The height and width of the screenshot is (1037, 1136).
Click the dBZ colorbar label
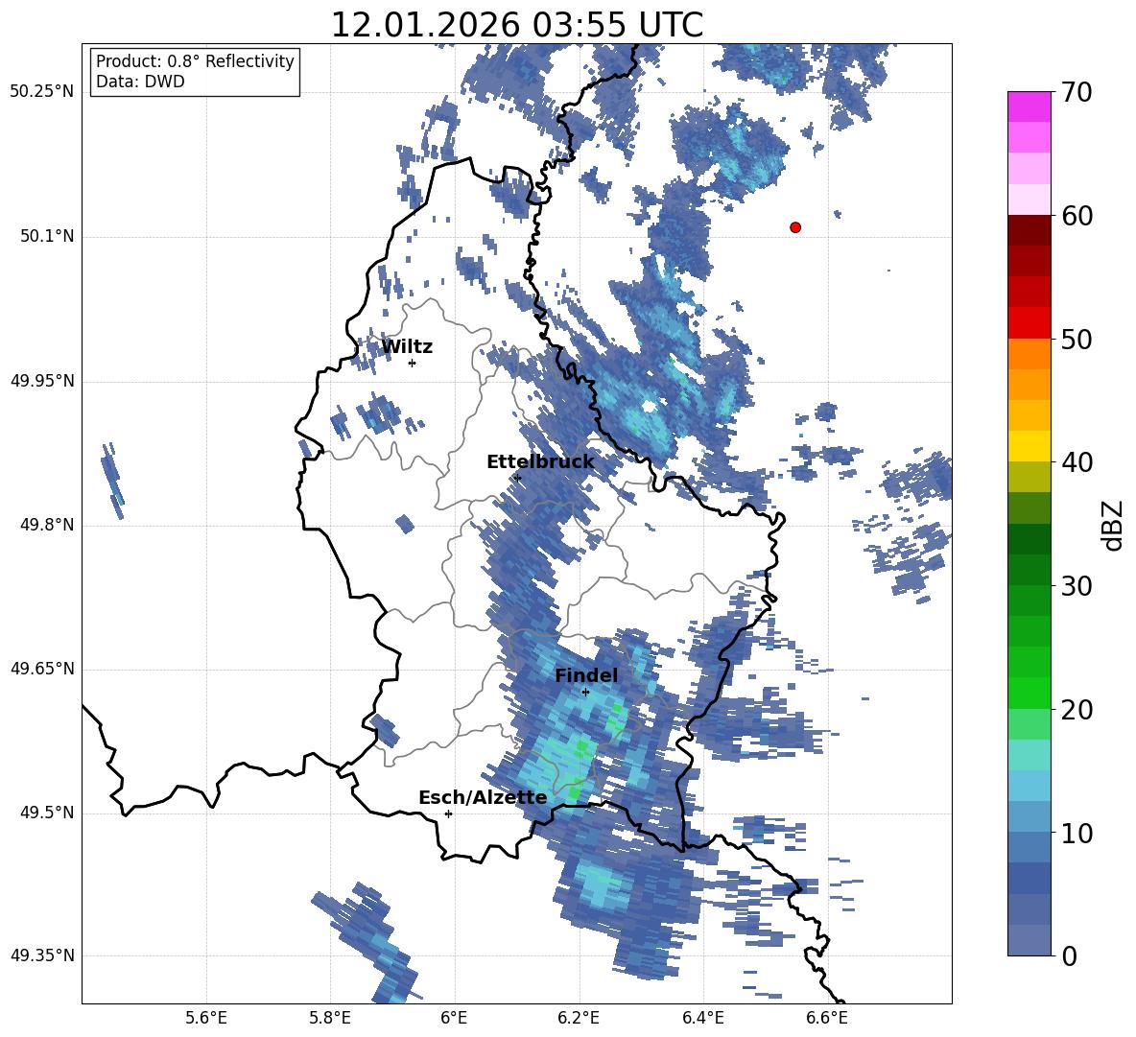pos(1113,525)
